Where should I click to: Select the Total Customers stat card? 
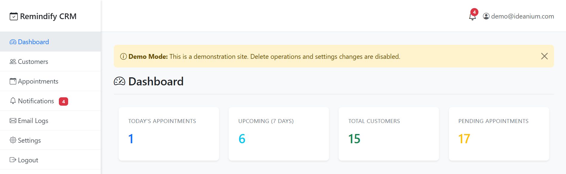tap(388, 134)
